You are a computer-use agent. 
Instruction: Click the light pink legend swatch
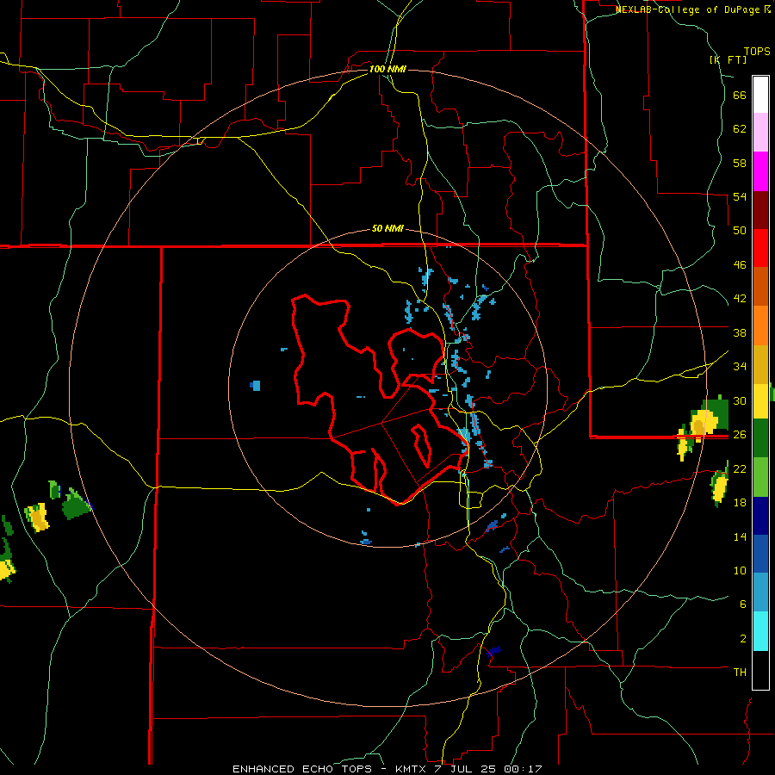[760, 132]
